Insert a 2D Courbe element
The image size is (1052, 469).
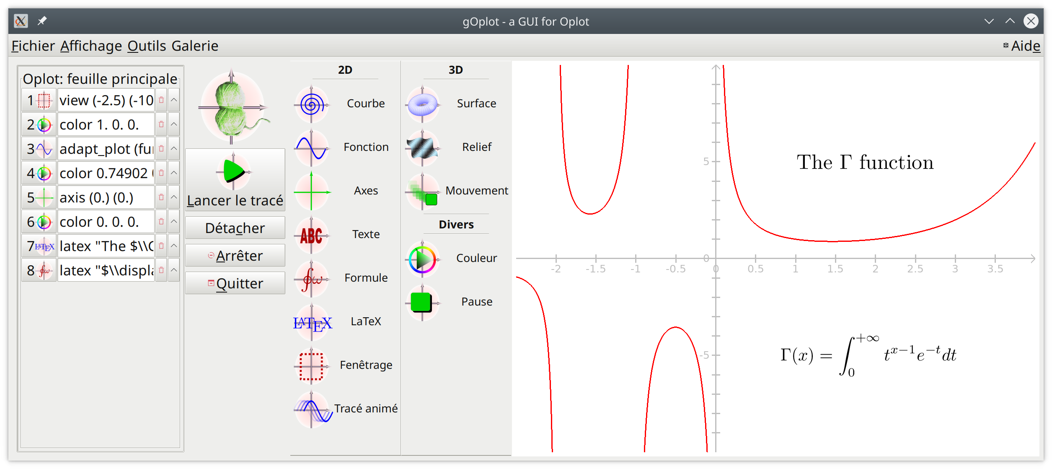point(312,104)
